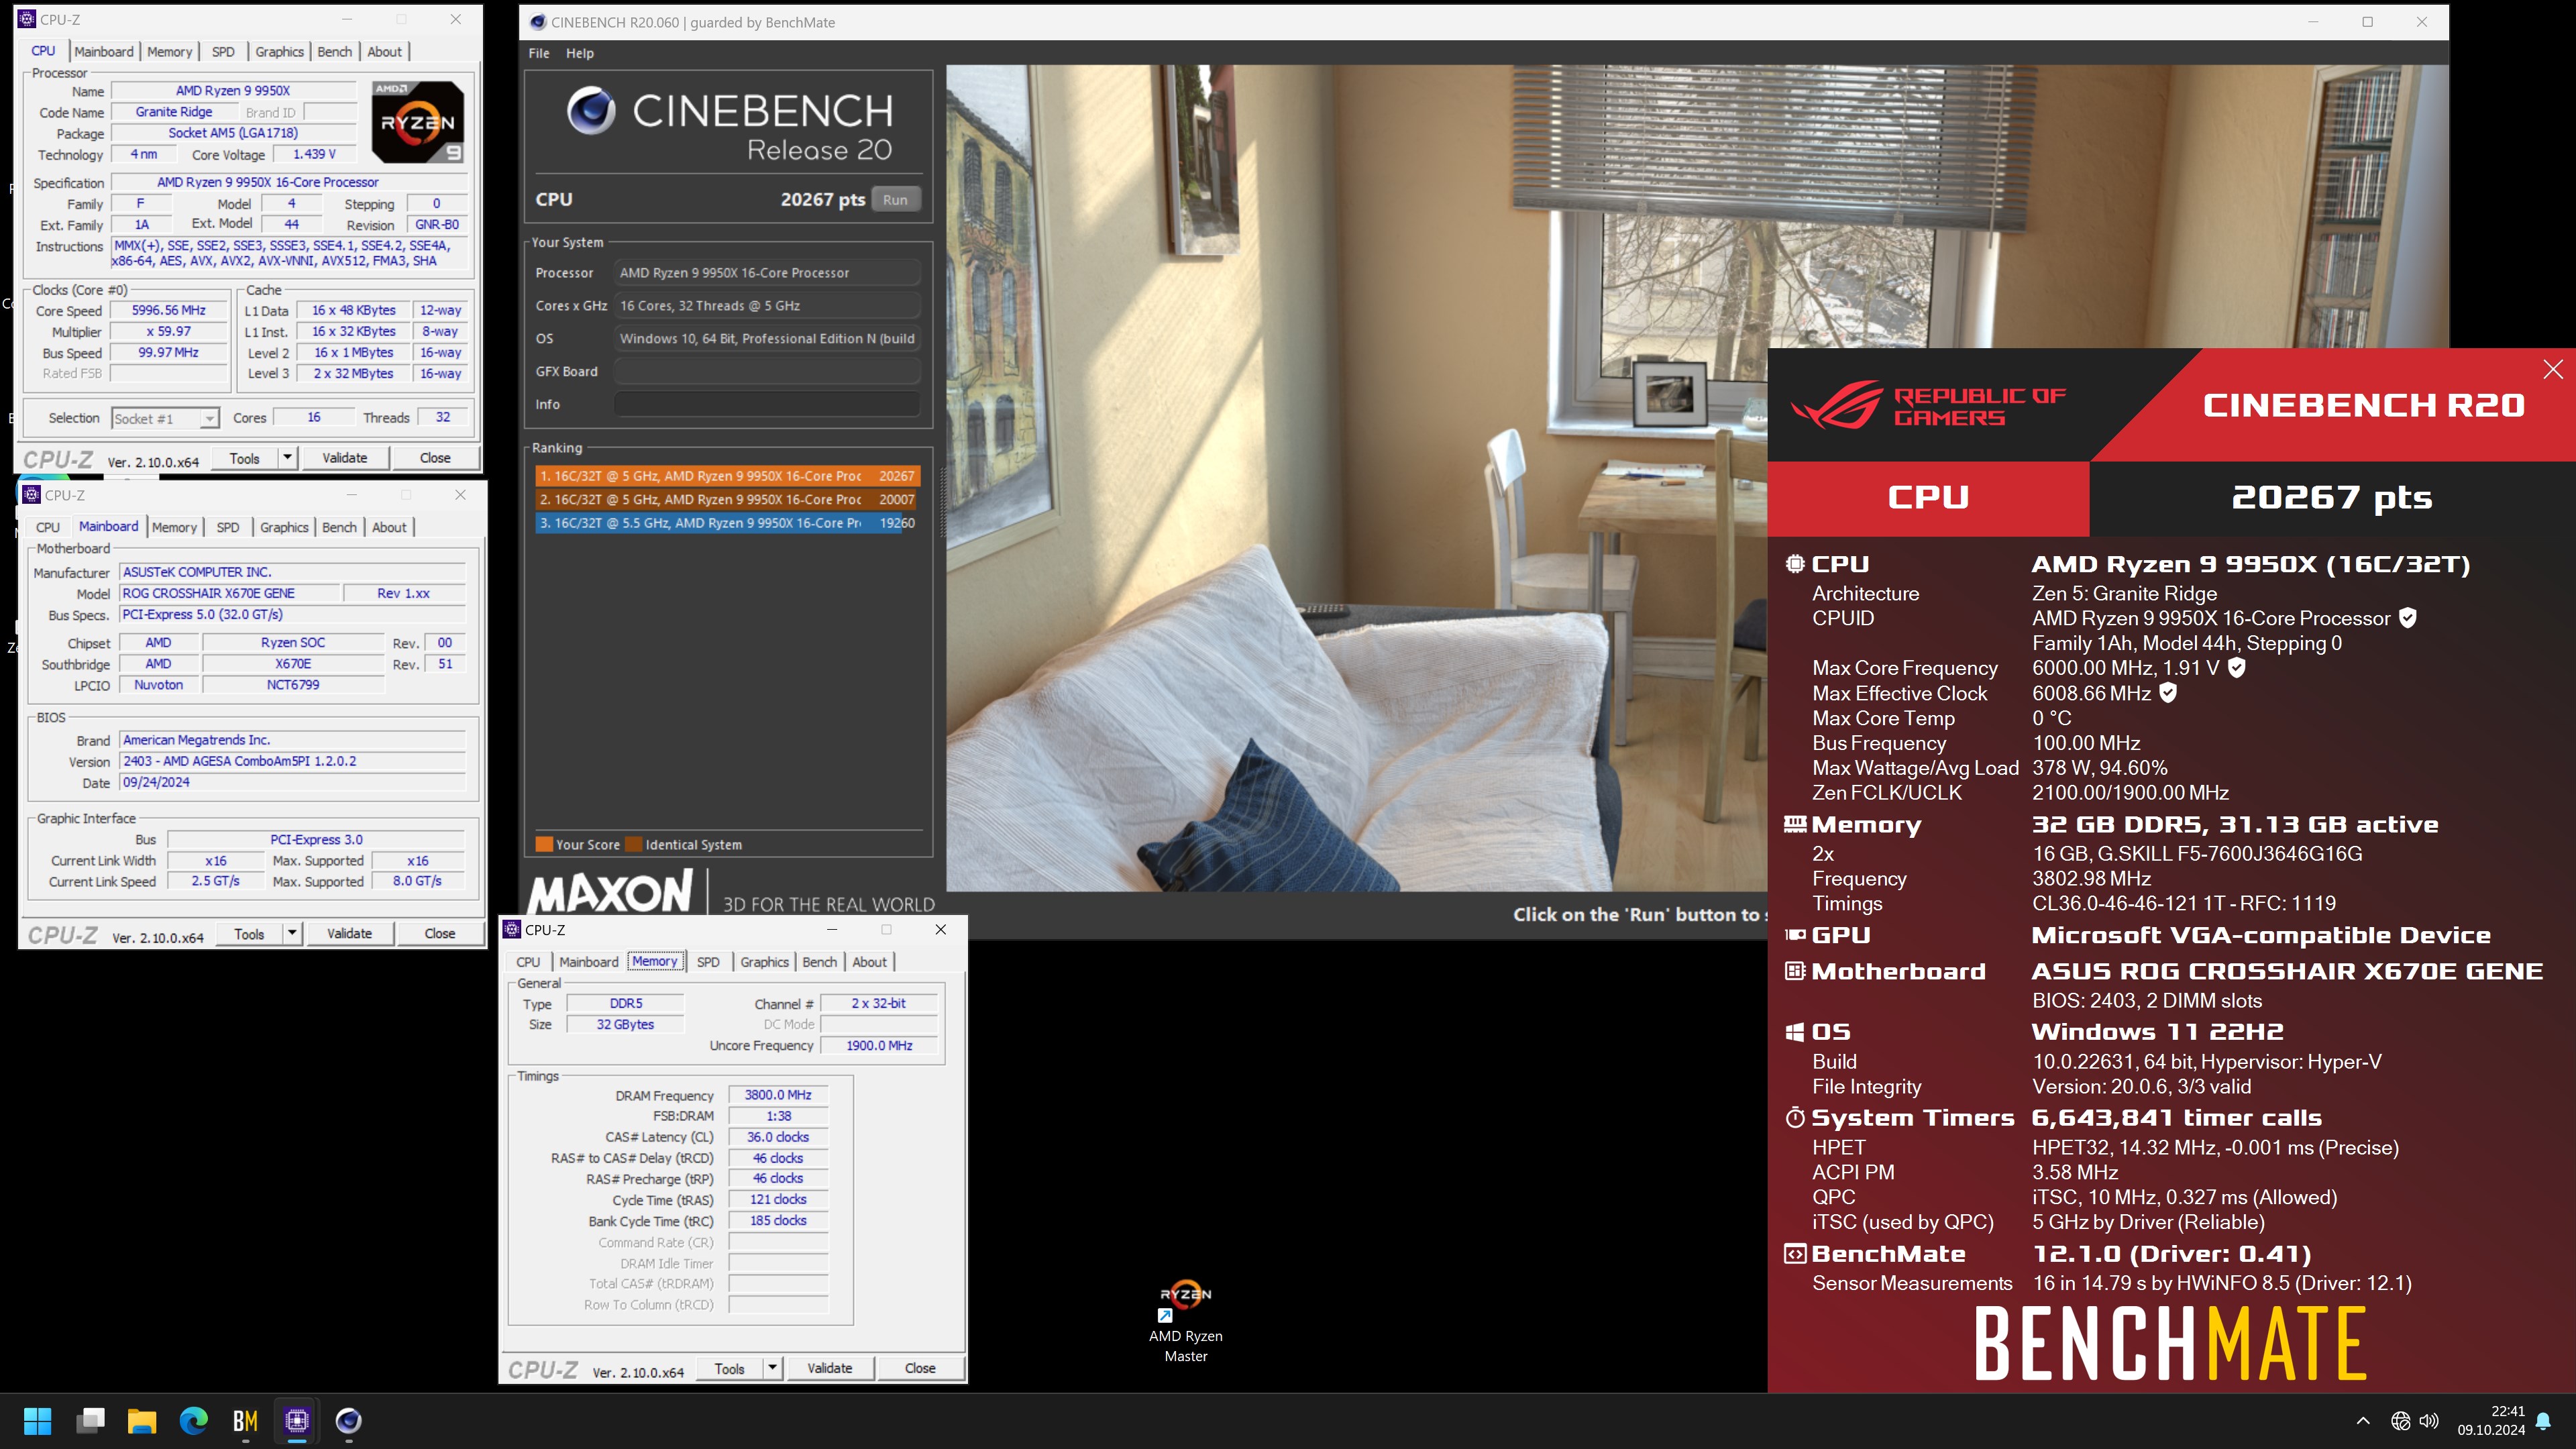Screen dimensions: 2576x1449
Task: Click Cinebench Processor field
Action: (767, 273)
